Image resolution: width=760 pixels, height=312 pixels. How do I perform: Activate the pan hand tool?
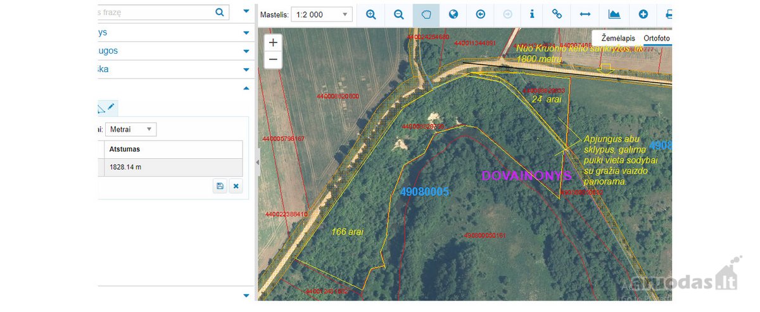coord(426,14)
